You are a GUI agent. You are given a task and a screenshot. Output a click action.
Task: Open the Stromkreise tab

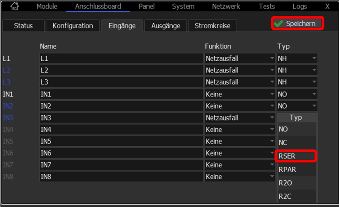pos(212,26)
